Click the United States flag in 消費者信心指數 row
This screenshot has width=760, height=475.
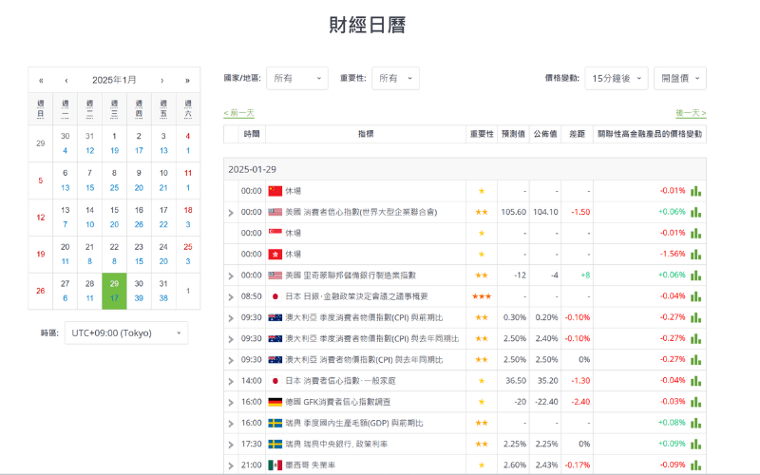pos(275,212)
